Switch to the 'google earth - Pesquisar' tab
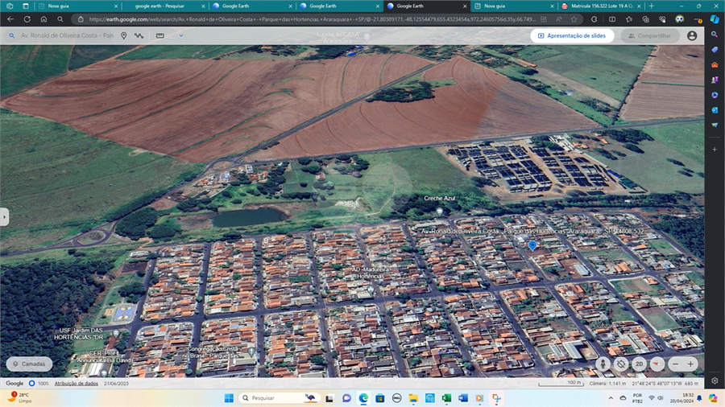 [159, 6]
